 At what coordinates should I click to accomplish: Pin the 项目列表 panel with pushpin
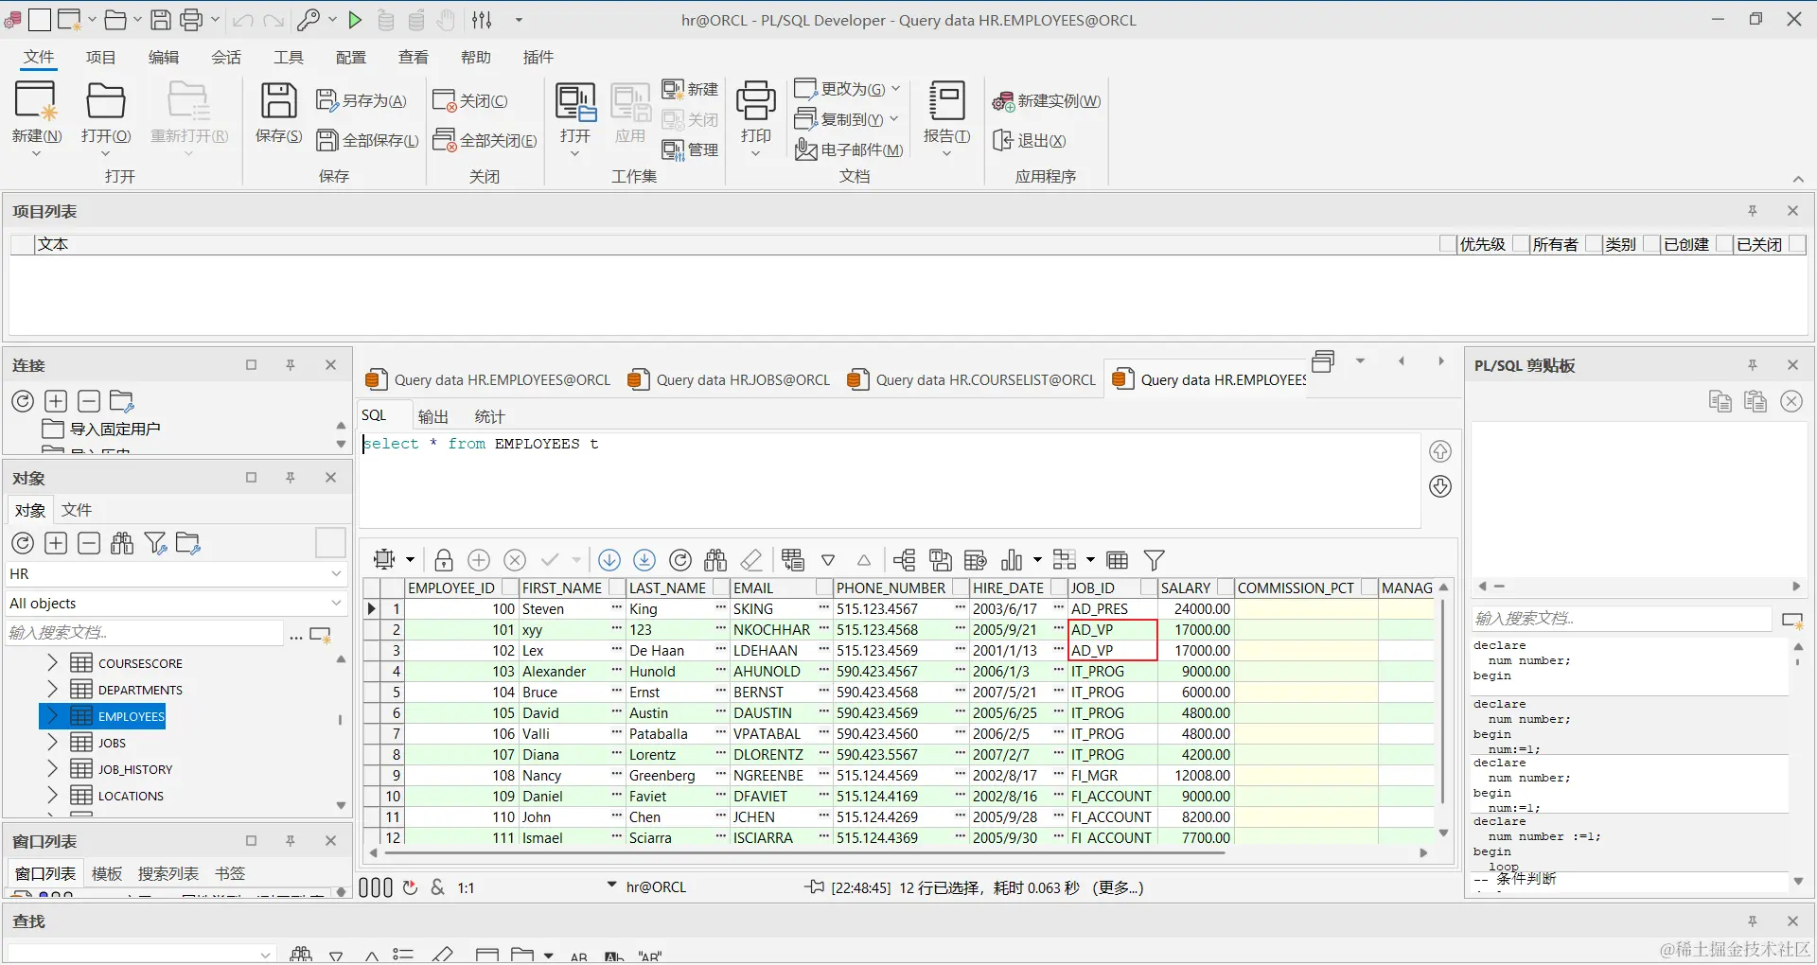pos(1753,211)
